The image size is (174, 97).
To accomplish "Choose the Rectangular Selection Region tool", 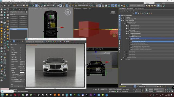I will pyautogui.click(x=30, y=5).
